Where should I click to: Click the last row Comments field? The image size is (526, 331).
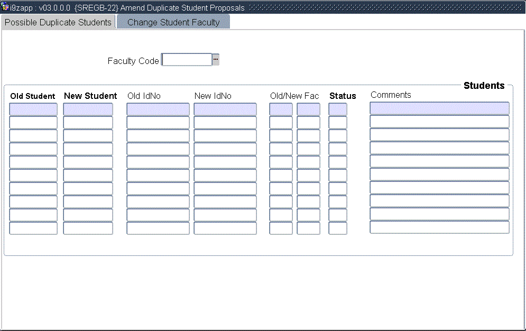coord(439,227)
